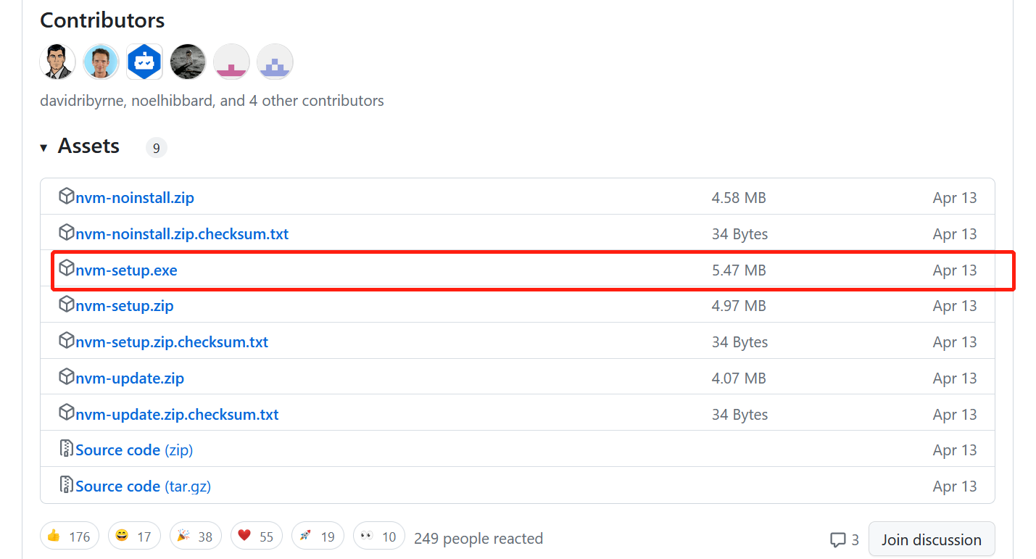
Task: React with rocket (19)
Action: (318, 537)
